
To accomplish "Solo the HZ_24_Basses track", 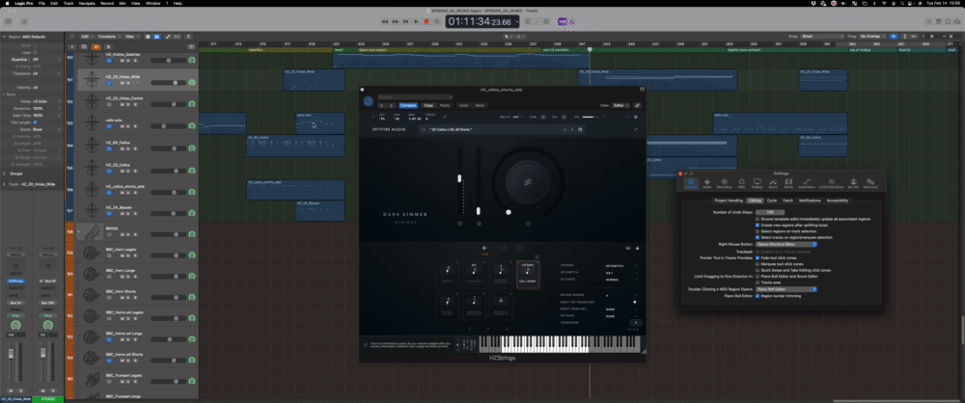I will (128, 213).
